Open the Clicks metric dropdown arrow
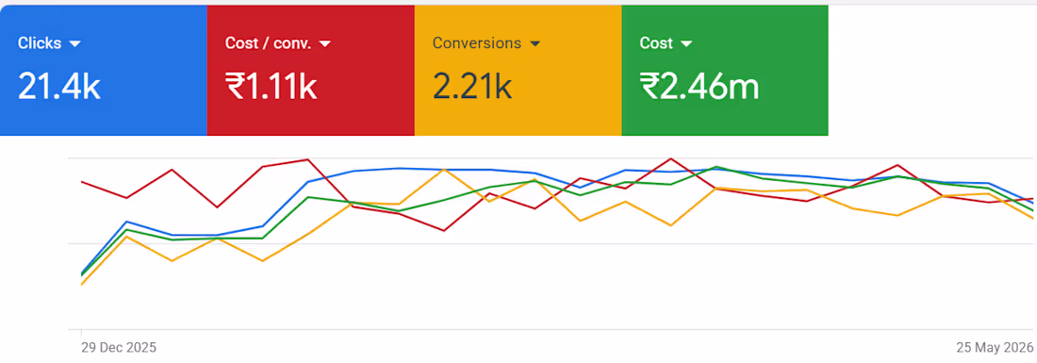The image size is (1037, 363). coord(74,43)
